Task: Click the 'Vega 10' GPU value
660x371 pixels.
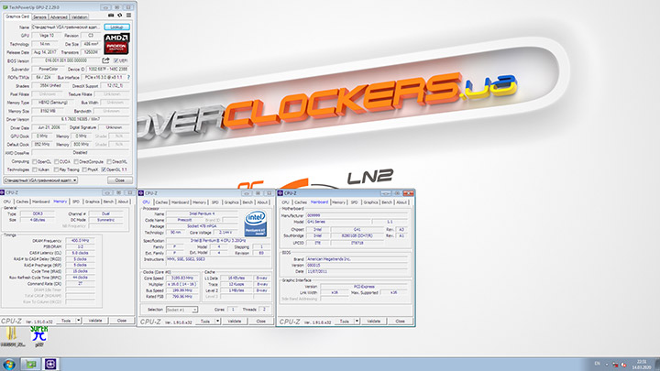Action: point(47,36)
